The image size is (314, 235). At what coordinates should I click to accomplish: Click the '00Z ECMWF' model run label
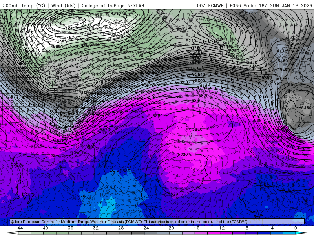tap(210, 5)
